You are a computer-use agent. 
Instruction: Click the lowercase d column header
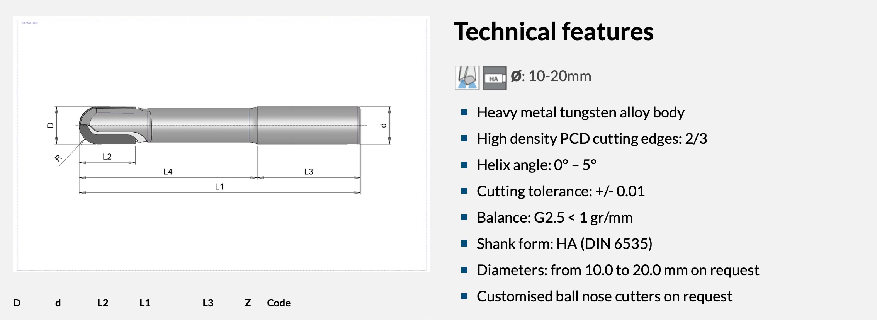click(58, 303)
